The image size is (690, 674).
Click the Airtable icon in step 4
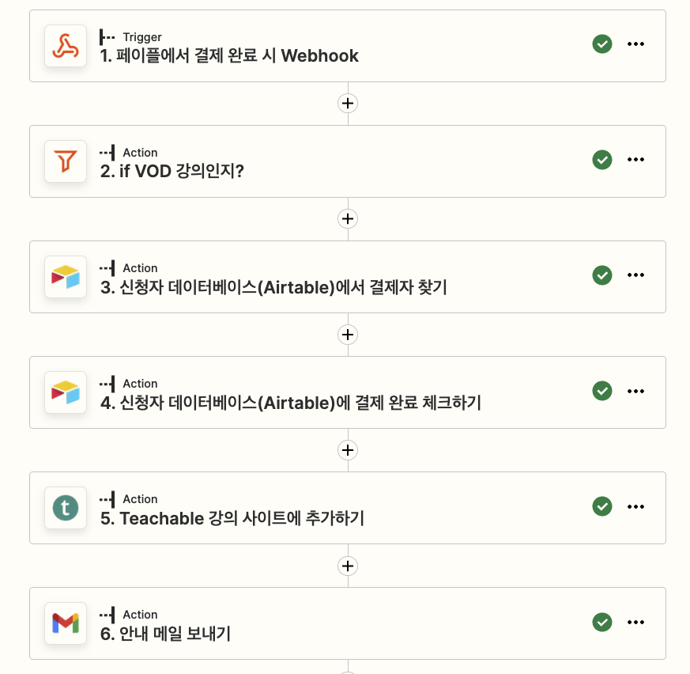[66, 392]
